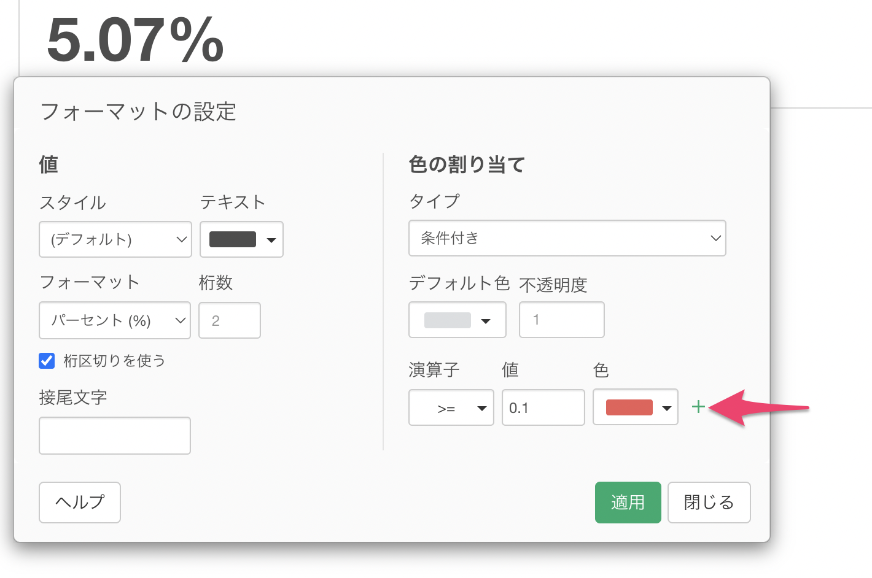Click the red swatch in condition row
Image resolution: width=872 pixels, height=578 pixels.
pos(629,407)
